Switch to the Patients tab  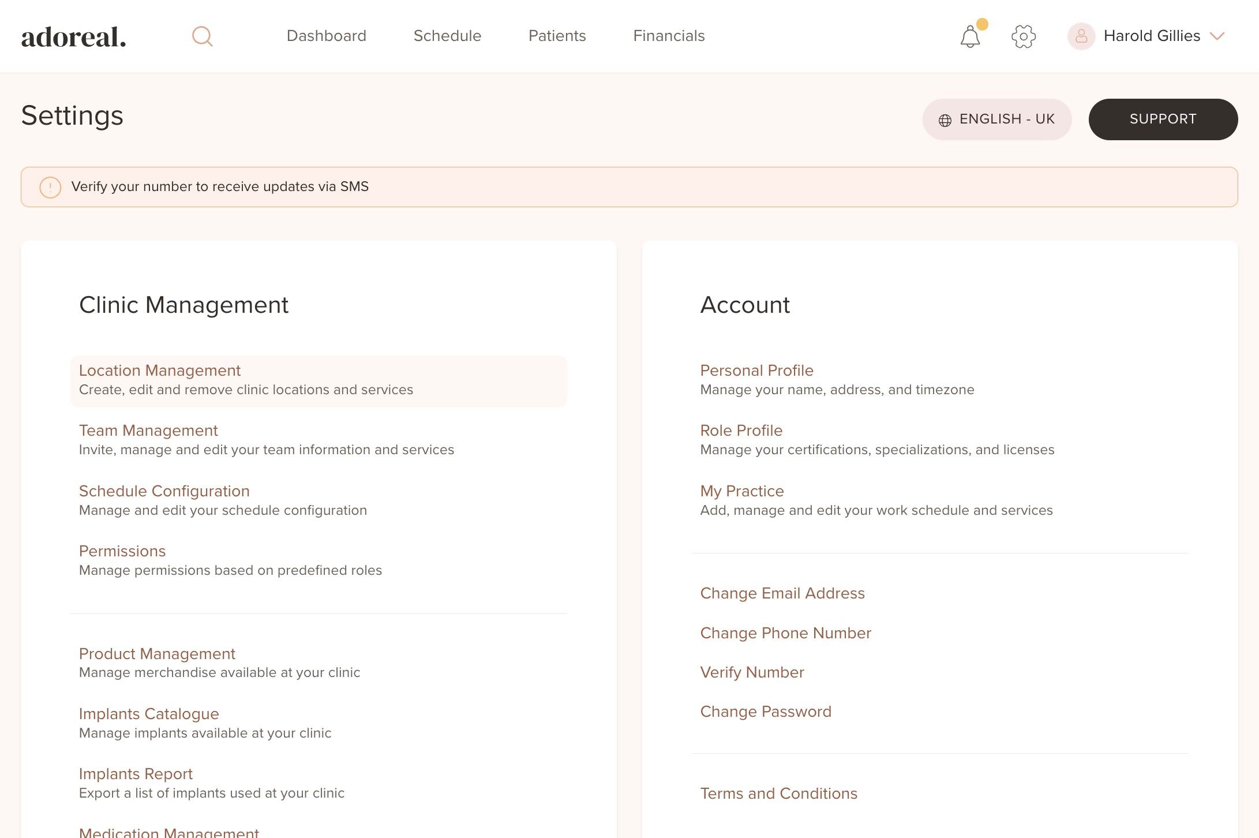coord(557,36)
